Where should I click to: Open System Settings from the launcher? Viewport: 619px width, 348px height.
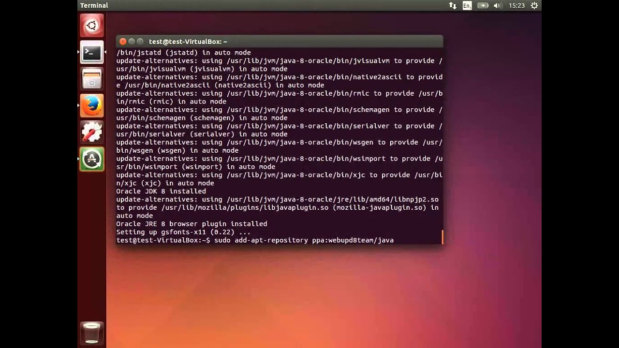(x=92, y=132)
